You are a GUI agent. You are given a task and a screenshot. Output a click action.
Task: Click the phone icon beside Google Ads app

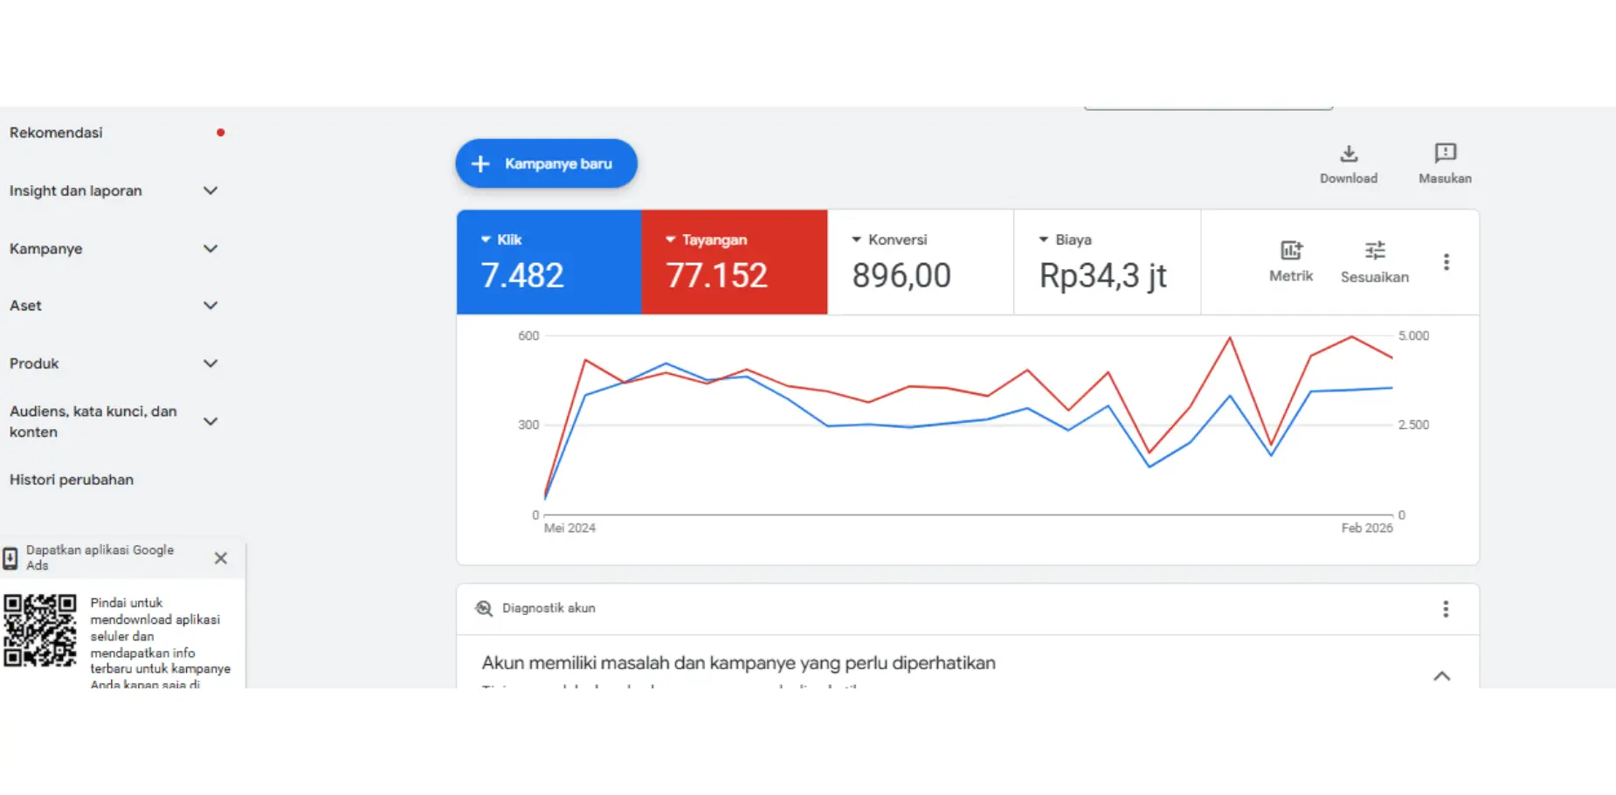(10, 558)
